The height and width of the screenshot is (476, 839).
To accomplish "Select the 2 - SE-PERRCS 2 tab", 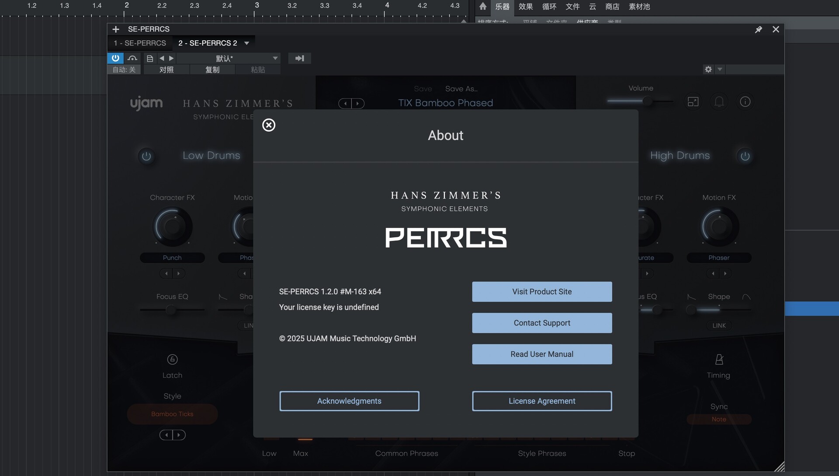I will click(208, 43).
